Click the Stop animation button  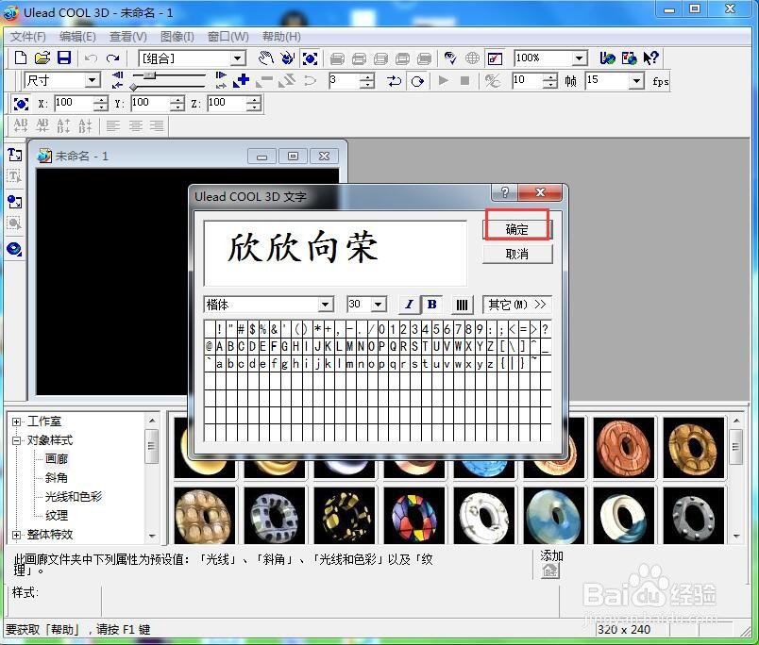coord(464,81)
